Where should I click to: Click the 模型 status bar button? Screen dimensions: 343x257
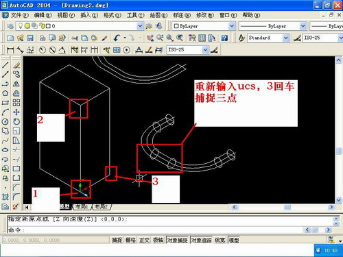coord(234,240)
